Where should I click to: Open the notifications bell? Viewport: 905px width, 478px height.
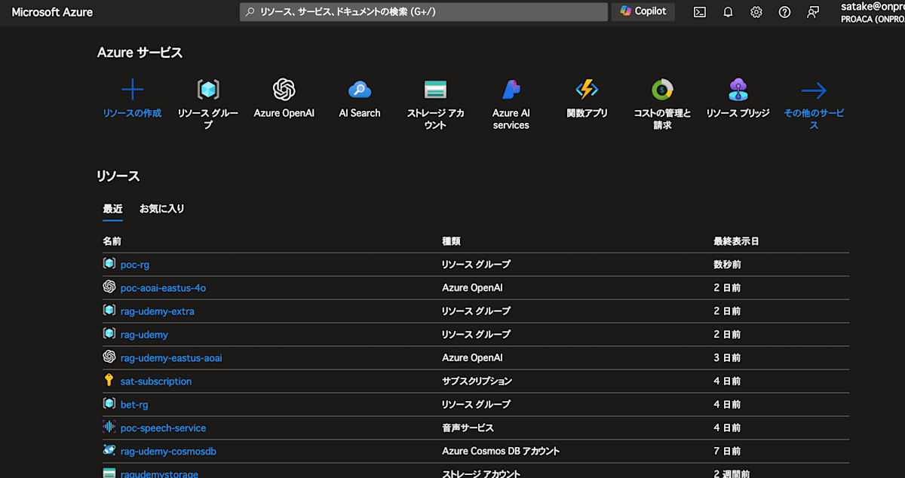pos(728,12)
